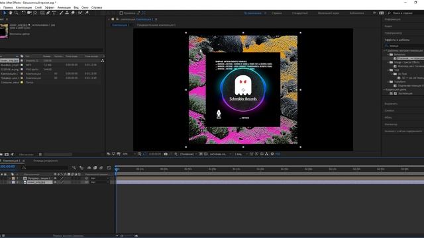Click the current time indicator in timeline

[117, 169]
